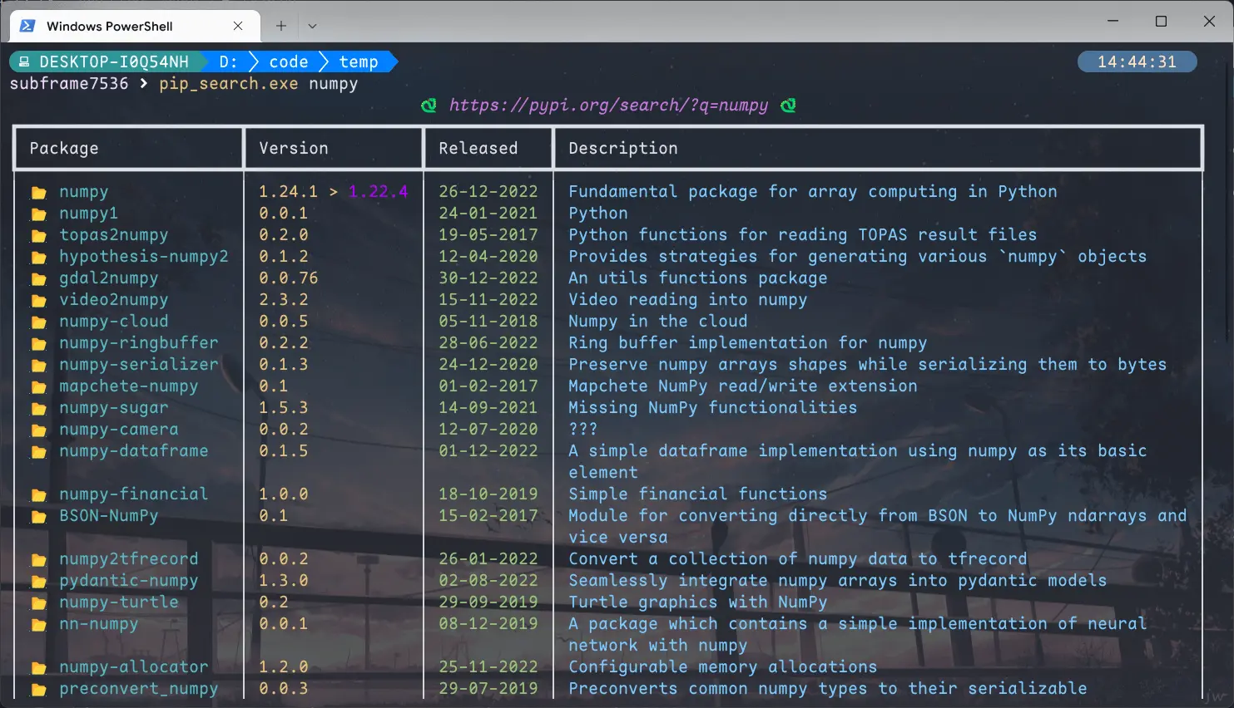The height and width of the screenshot is (708, 1234).
Task: Click the numpy-financial package name
Action: [134, 494]
